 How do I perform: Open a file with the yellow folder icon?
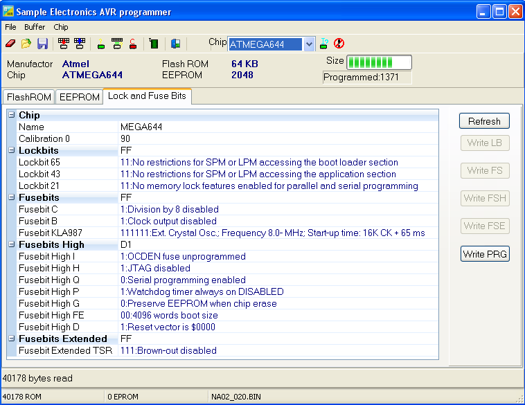26,44
